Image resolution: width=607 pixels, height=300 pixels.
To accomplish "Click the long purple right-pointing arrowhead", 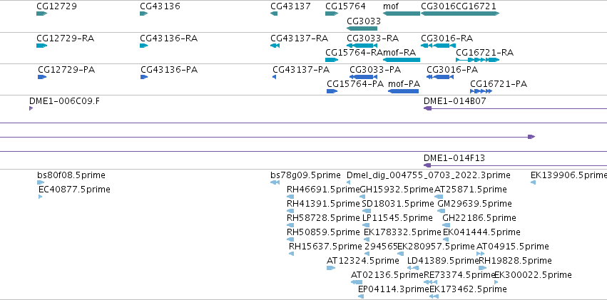I will (531, 137).
